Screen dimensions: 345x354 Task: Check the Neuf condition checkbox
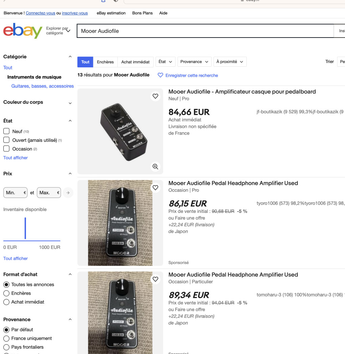coord(6,131)
